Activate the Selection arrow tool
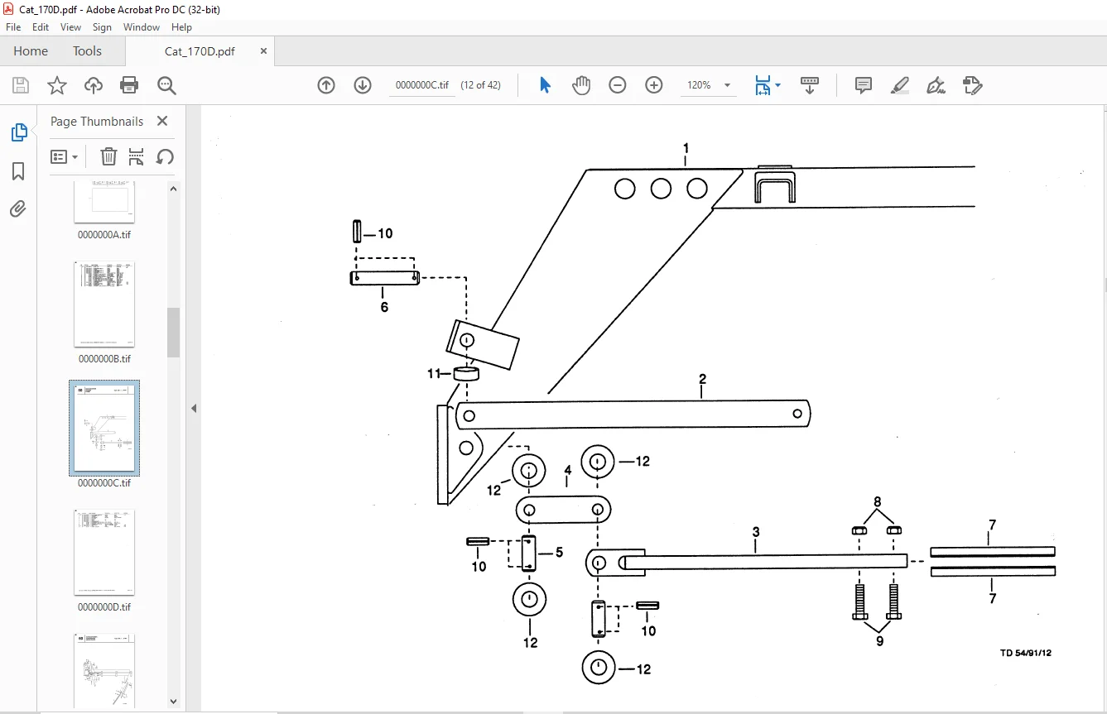Viewport: 1107px width, 714px height. pos(545,85)
